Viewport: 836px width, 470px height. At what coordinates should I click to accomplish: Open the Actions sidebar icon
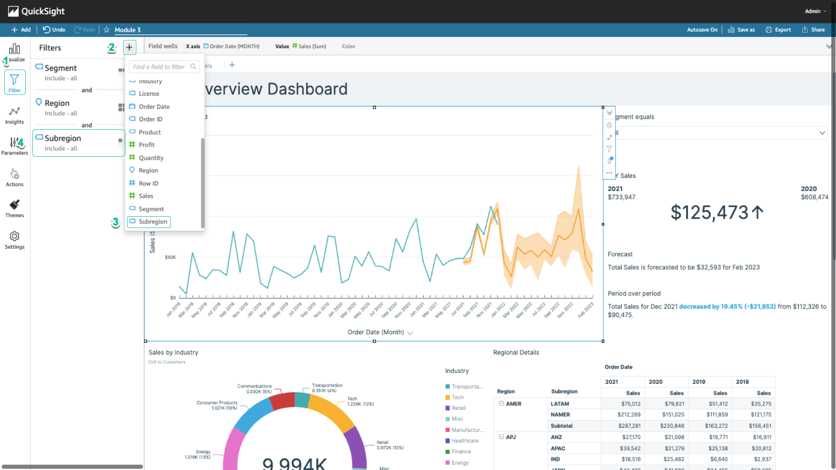(14, 174)
